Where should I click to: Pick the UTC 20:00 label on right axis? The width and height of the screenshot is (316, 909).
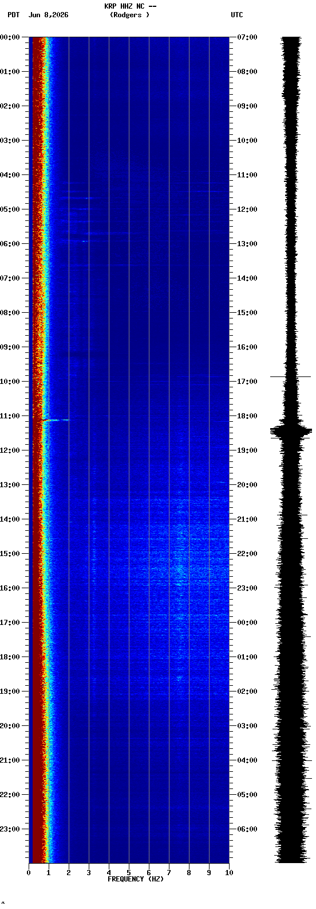click(247, 485)
